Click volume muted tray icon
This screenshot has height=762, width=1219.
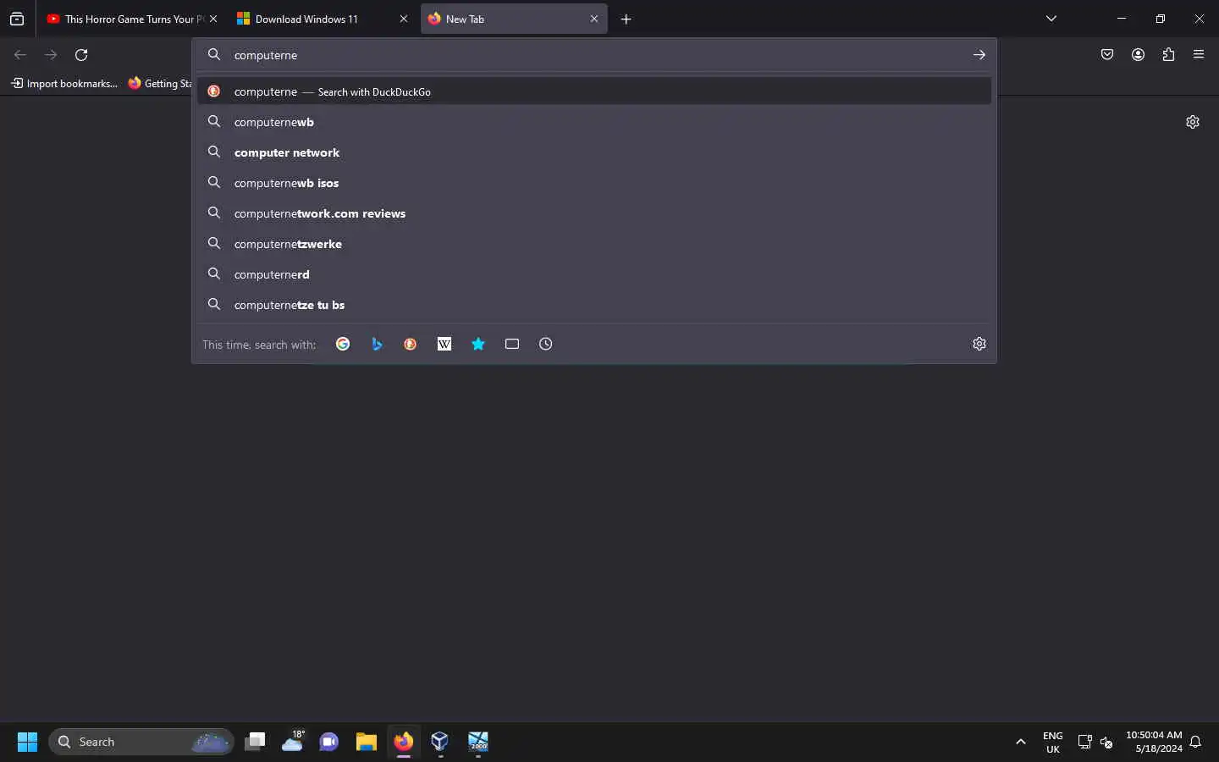point(1106,743)
